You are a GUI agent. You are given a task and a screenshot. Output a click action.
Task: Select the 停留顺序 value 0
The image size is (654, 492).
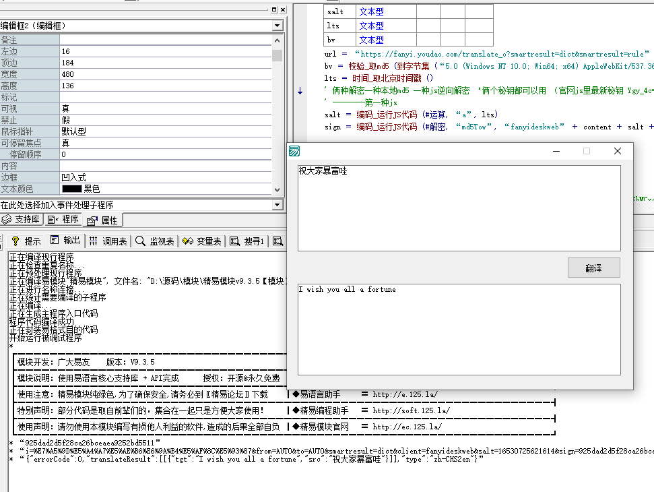(x=166, y=154)
